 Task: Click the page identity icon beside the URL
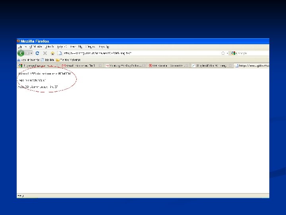click(60, 53)
